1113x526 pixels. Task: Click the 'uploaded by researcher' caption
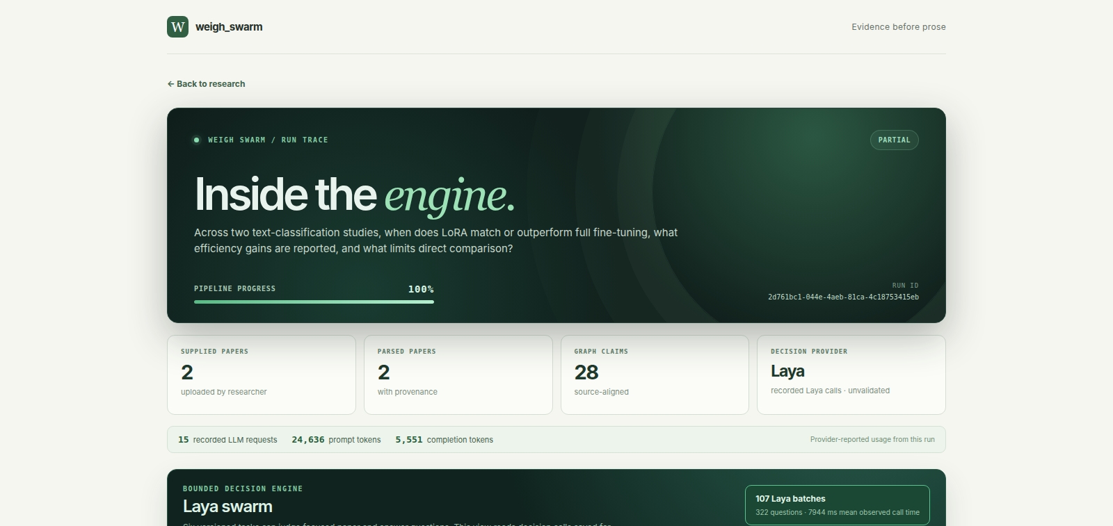pos(224,392)
